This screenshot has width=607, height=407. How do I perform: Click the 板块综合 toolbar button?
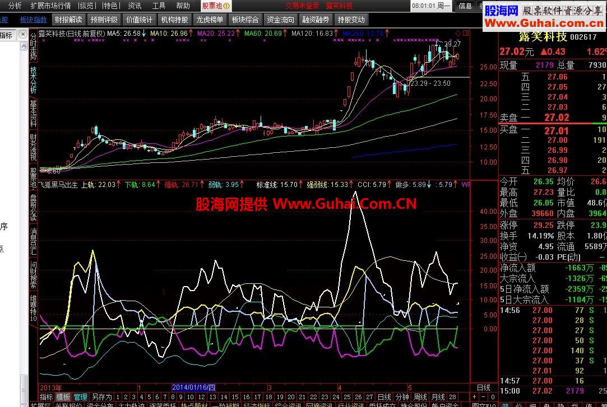point(245,20)
